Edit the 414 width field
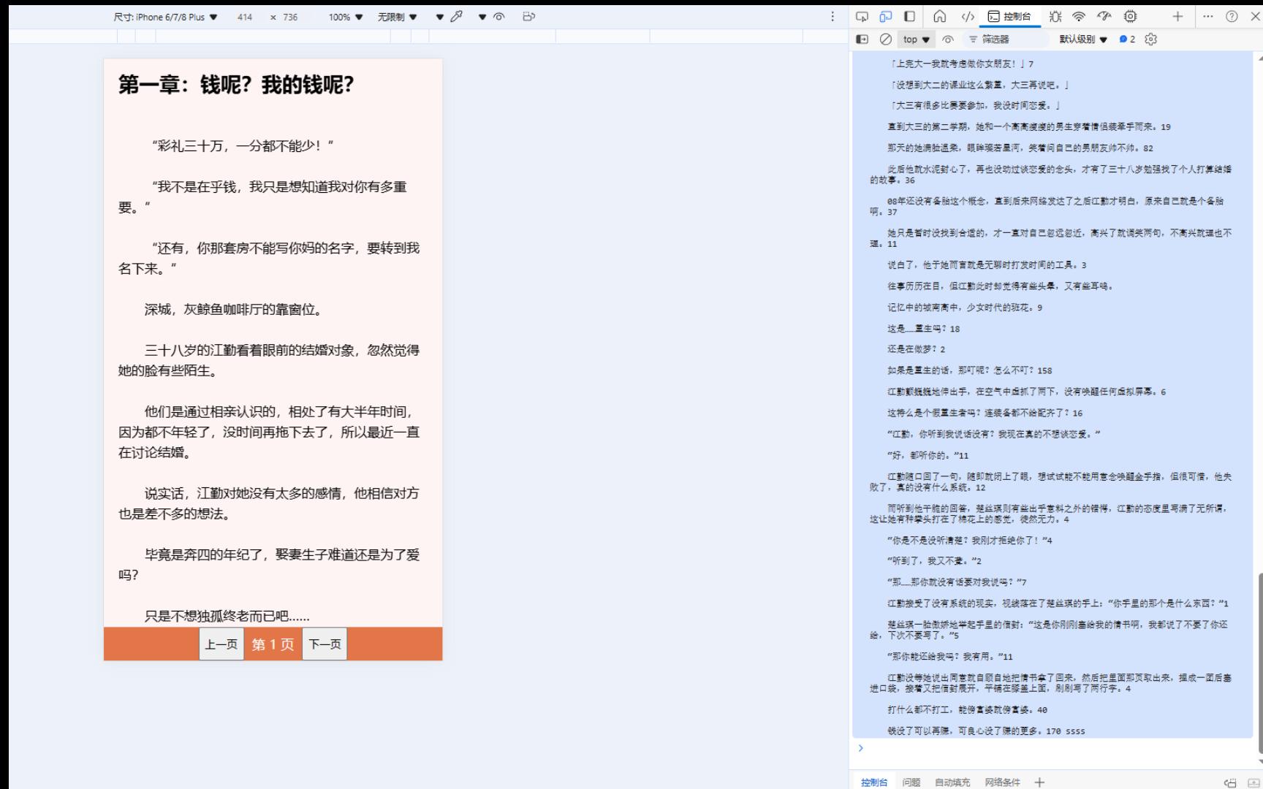This screenshot has height=789, width=1263. pos(245,17)
